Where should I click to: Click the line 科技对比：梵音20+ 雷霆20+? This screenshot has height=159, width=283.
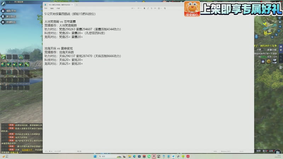(x=75, y=33)
